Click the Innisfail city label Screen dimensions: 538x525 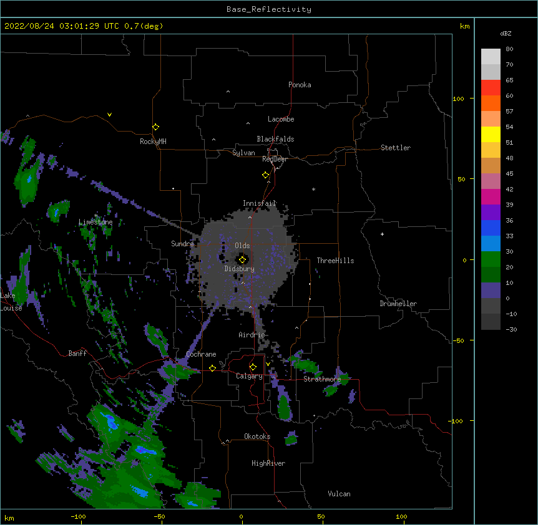tap(260, 203)
